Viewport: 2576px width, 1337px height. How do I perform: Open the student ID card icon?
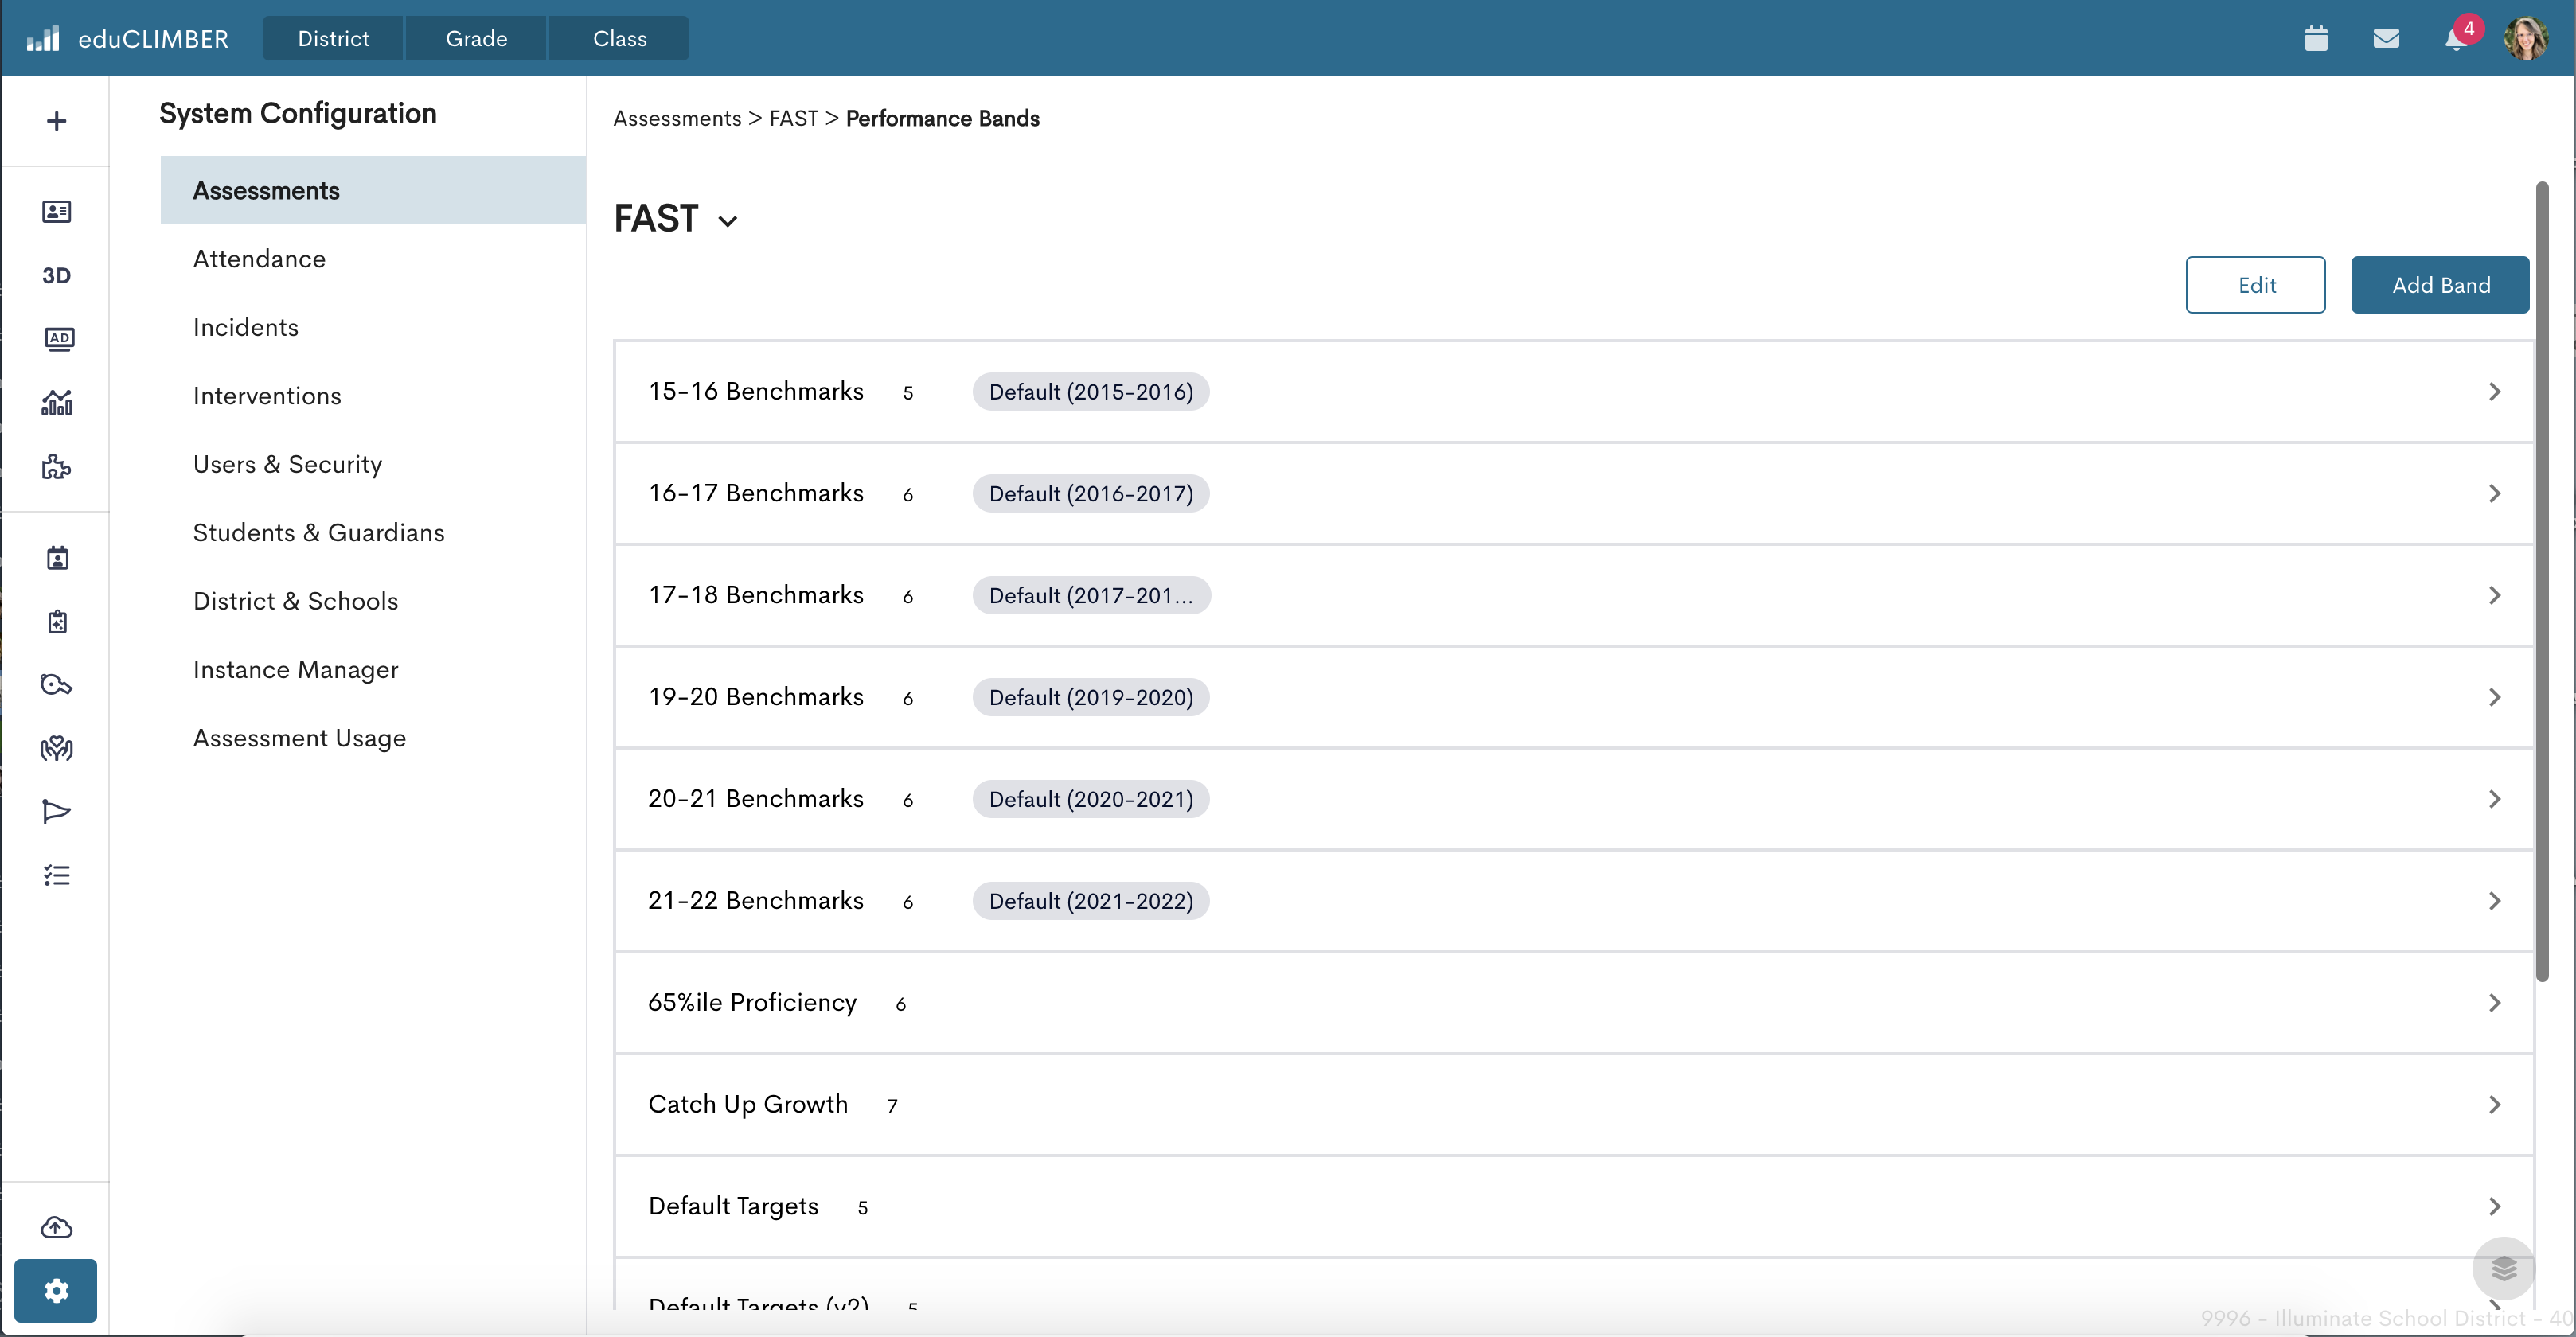56,211
